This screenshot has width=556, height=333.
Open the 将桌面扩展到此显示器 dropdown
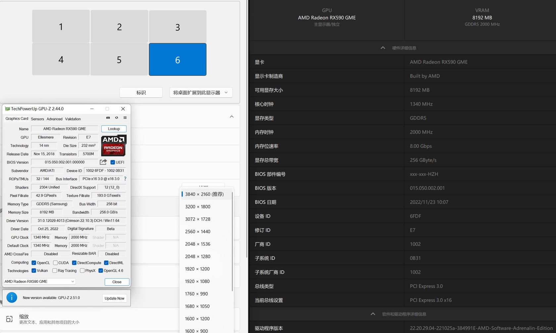(x=201, y=93)
